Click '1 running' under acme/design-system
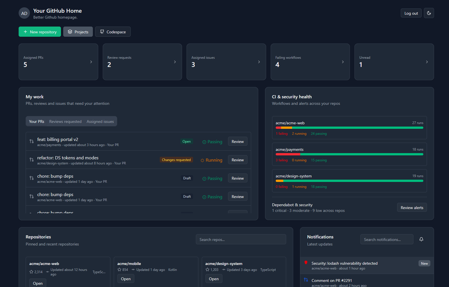Image resolution: width=449 pixels, height=287 pixels. [x=299, y=187]
